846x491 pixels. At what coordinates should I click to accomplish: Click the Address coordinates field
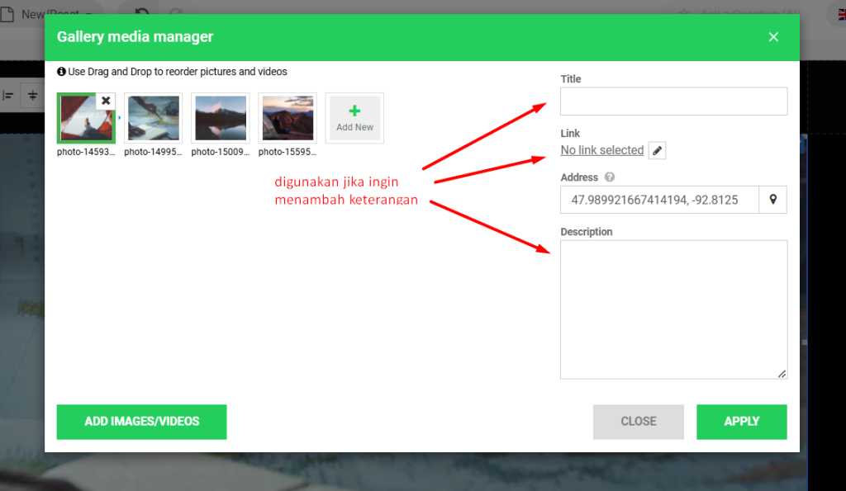pos(659,200)
